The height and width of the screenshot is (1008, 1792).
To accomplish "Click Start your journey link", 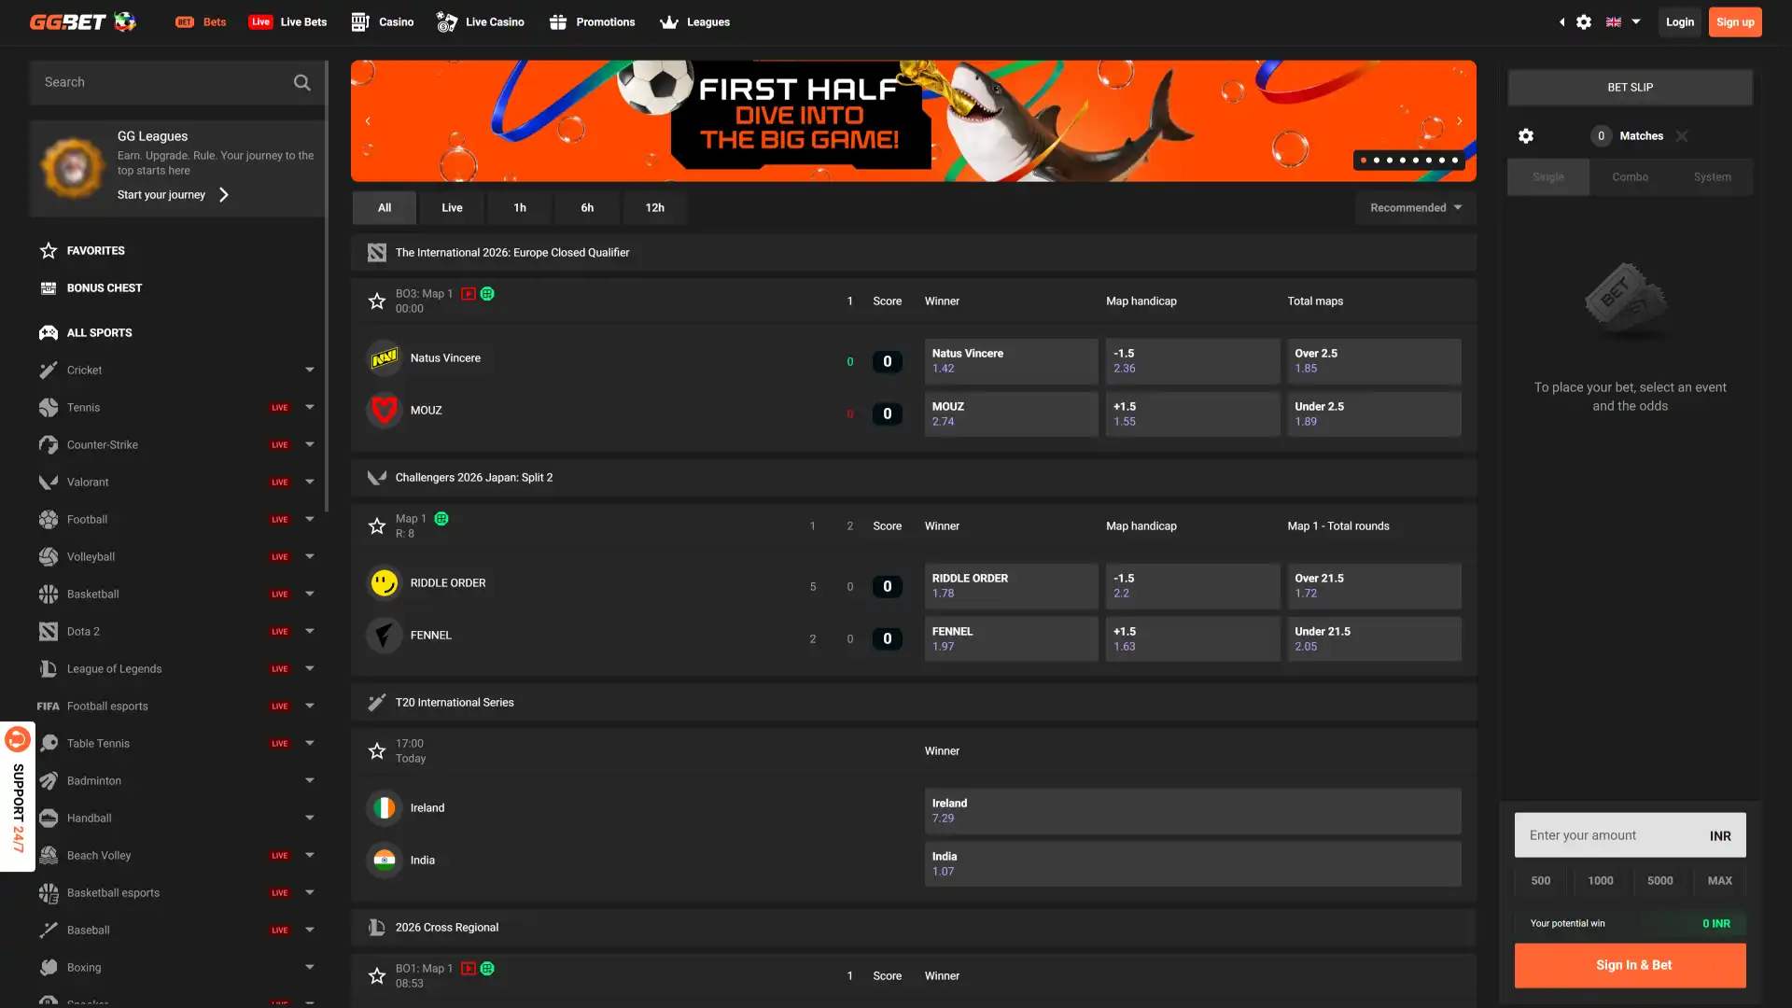I will click(x=173, y=194).
